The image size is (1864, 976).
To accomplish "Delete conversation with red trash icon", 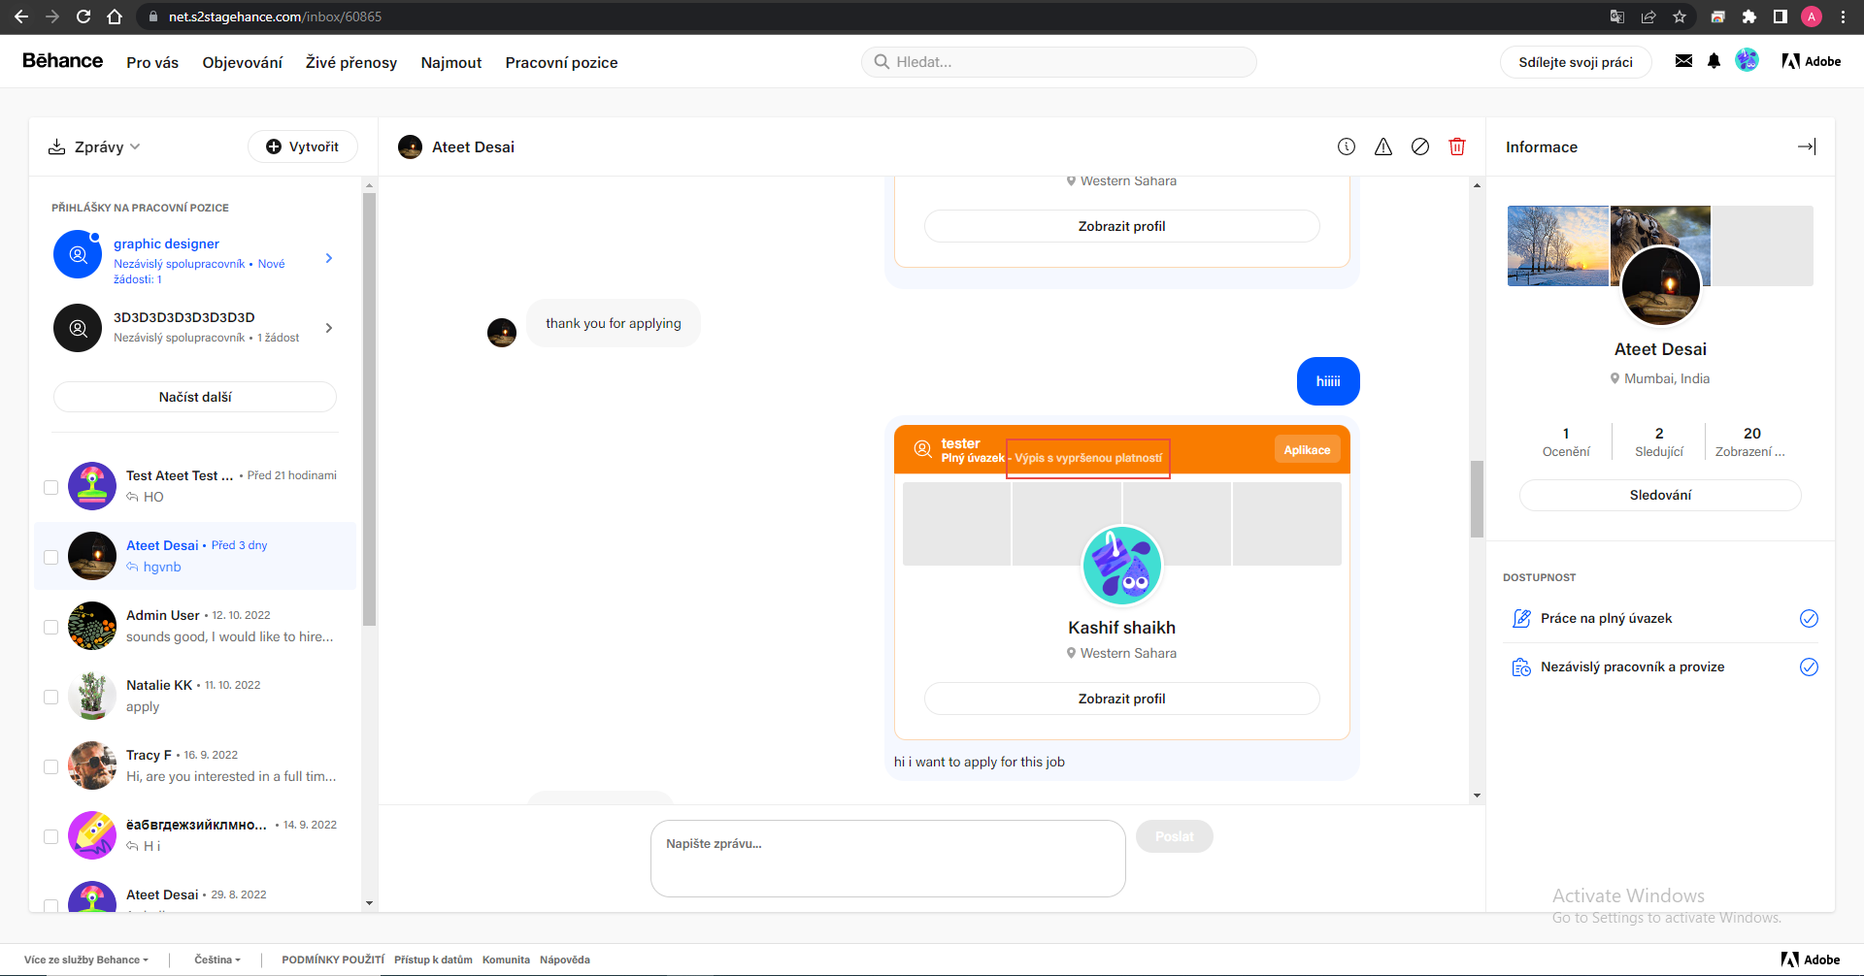I will pyautogui.click(x=1456, y=146).
